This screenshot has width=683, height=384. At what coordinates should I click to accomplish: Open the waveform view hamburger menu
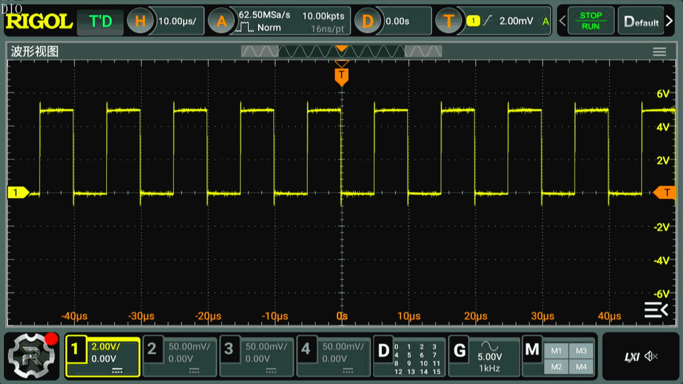tap(659, 52)
